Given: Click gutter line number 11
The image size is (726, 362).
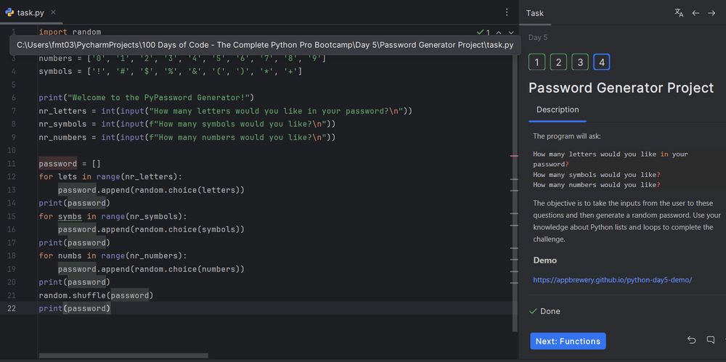Looking at the screenshot, I should pyautogui.click(x=12, y=164).
